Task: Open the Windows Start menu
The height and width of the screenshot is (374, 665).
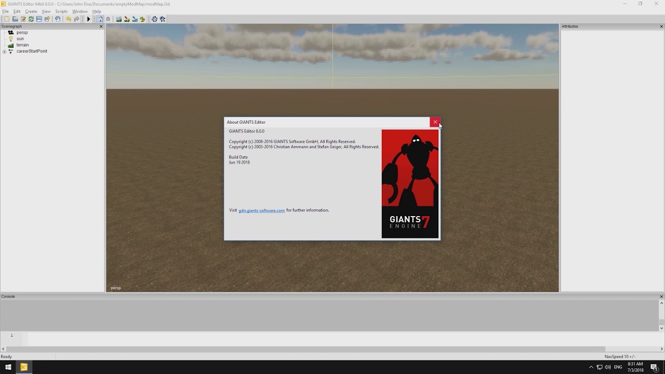Action: tap(8, 367)
